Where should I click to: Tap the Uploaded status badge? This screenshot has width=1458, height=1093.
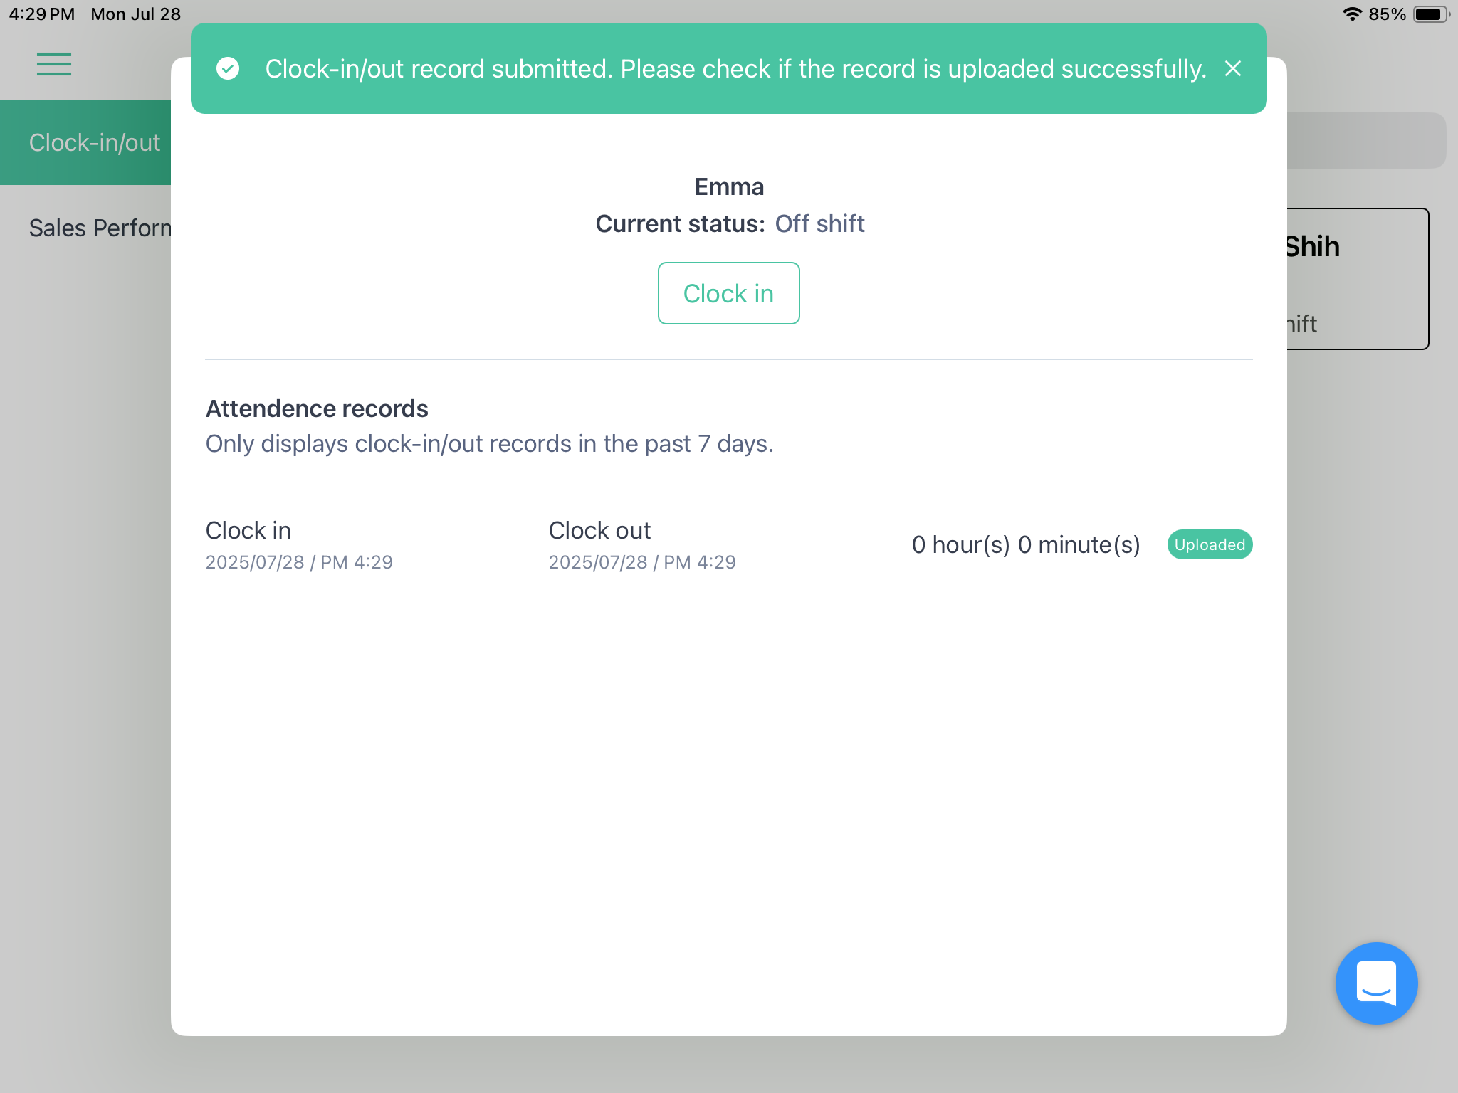(x=1210, y=544)
